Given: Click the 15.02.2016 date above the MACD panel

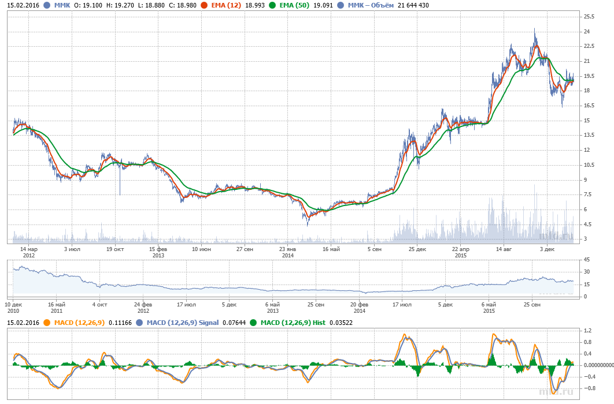Looking at the screenshot, I should click(22, 323).
